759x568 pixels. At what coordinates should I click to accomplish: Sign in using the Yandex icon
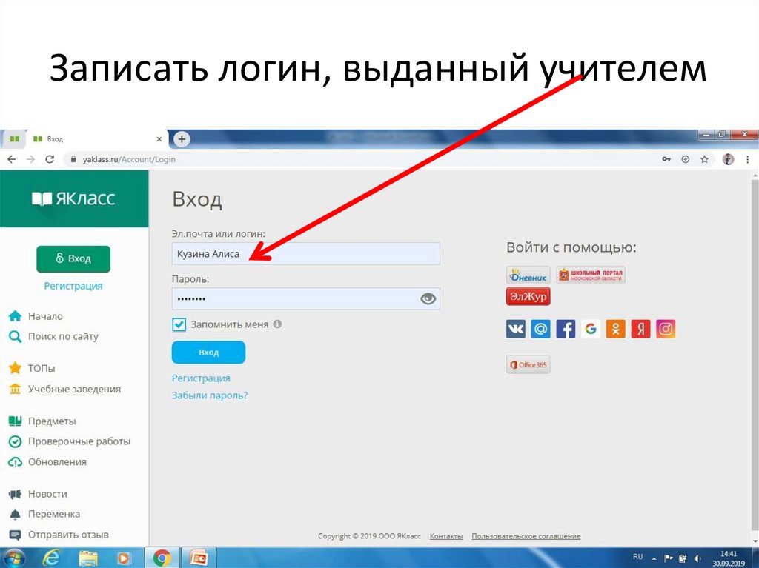(x=640, y=328)
